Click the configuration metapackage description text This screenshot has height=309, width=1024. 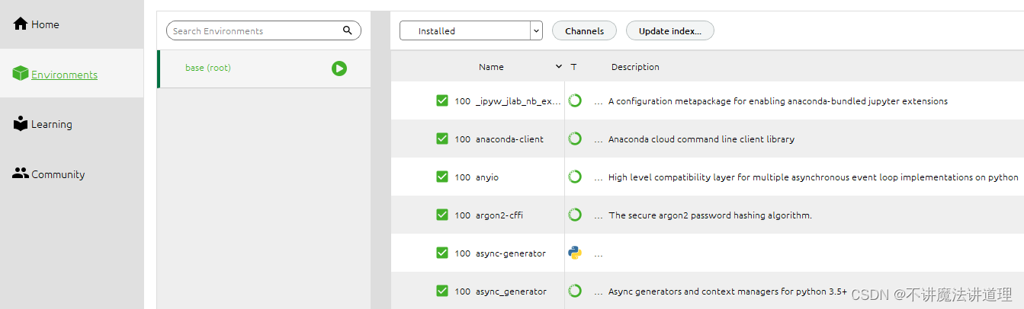coord(778,101)
